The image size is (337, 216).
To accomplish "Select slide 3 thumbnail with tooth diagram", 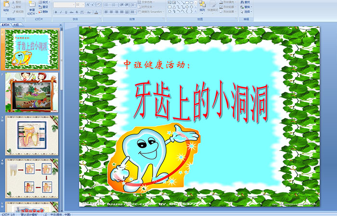I will [32, 136].
